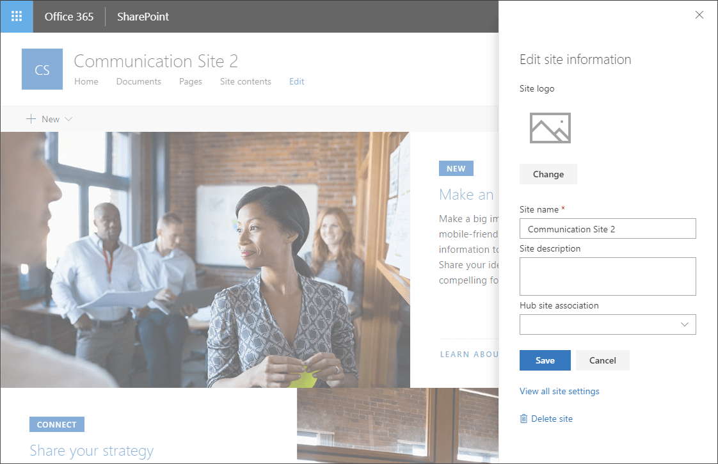
Task: View Site contents
Action: point(245,81)
